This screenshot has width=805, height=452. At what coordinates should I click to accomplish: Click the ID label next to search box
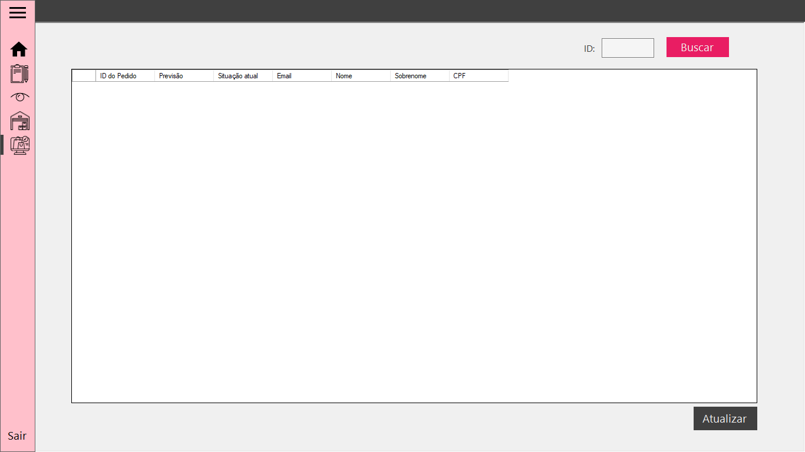coord(588,49)
